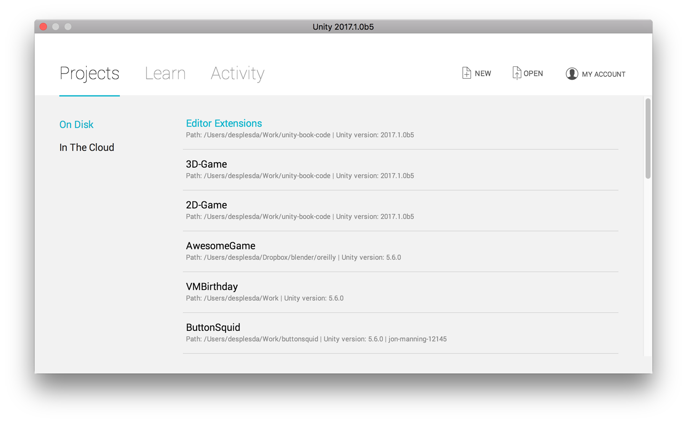Open the MY ACCOUNT menu
Image resolution: width=687 pixels, height=423 pixels.
[604, 74]
